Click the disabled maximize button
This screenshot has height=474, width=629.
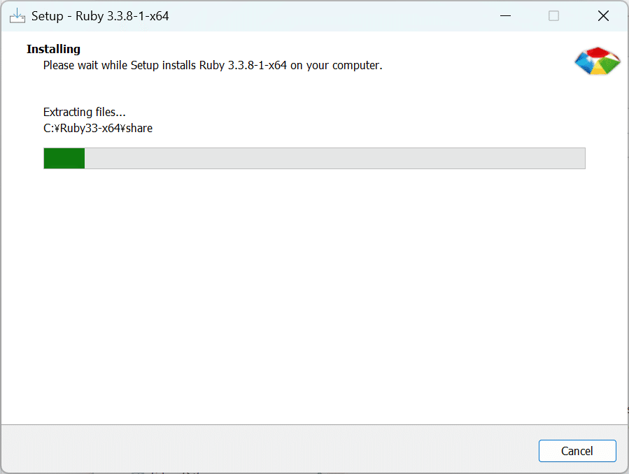[x=554, y=15]
